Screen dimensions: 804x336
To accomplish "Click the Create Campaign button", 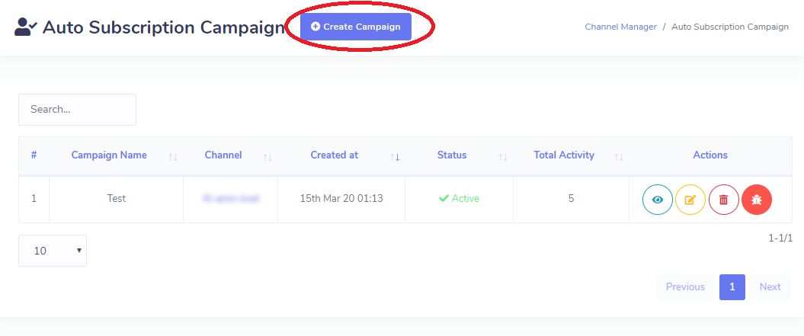I will pyautogui.click(x=355, y=27).
